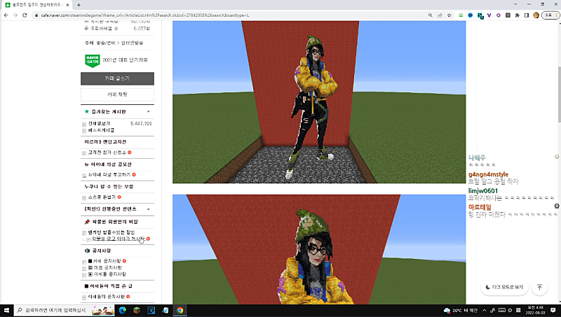Open the 이세돌 공지사항 board
Screen dimensions: 561x317
point(107,274)
